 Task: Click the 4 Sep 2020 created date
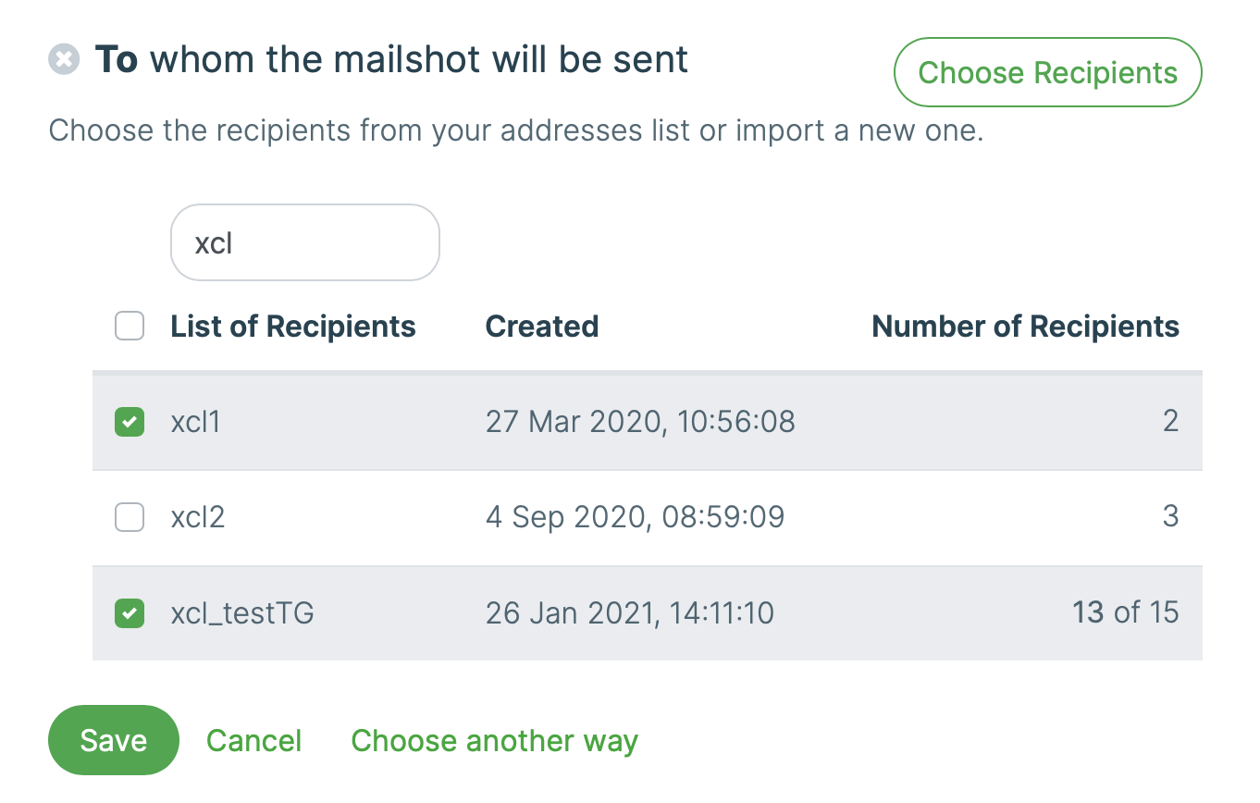point(635,517)
